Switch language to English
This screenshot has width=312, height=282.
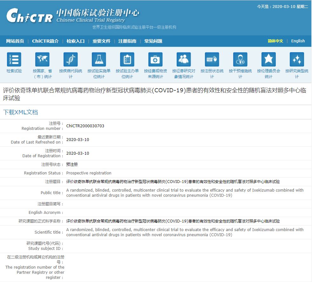point(298,41)
